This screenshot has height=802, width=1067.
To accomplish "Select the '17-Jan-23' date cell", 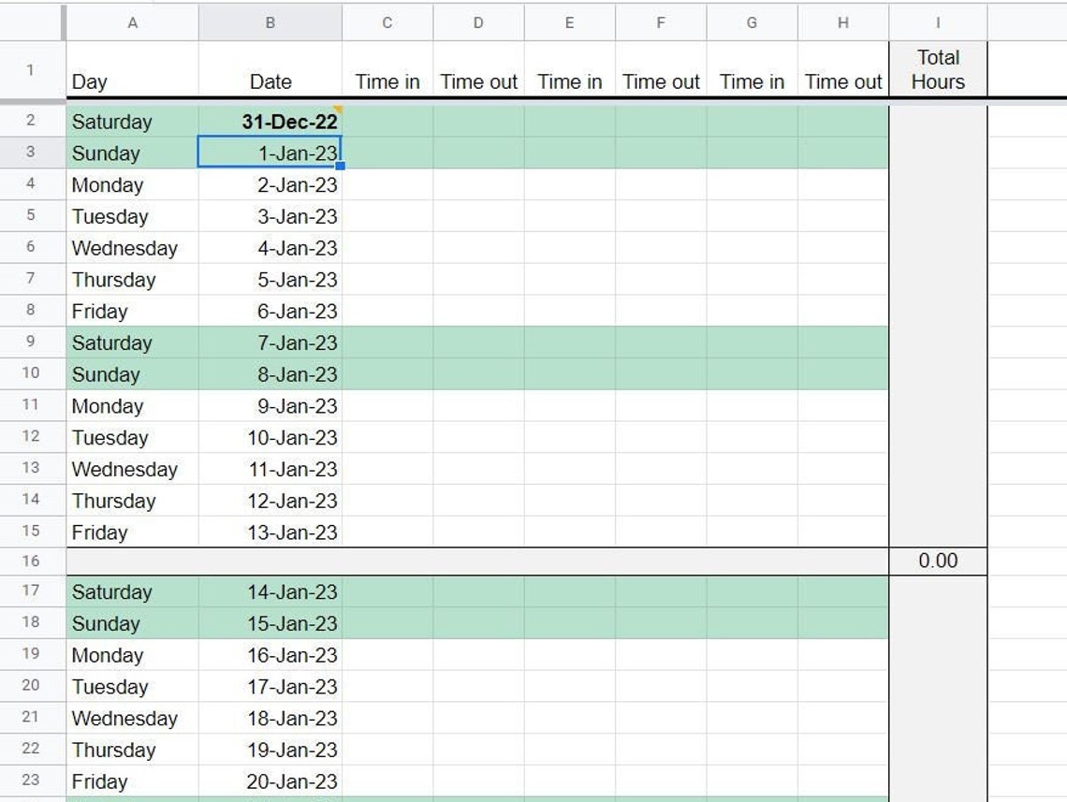I will [x=270, y=686].
